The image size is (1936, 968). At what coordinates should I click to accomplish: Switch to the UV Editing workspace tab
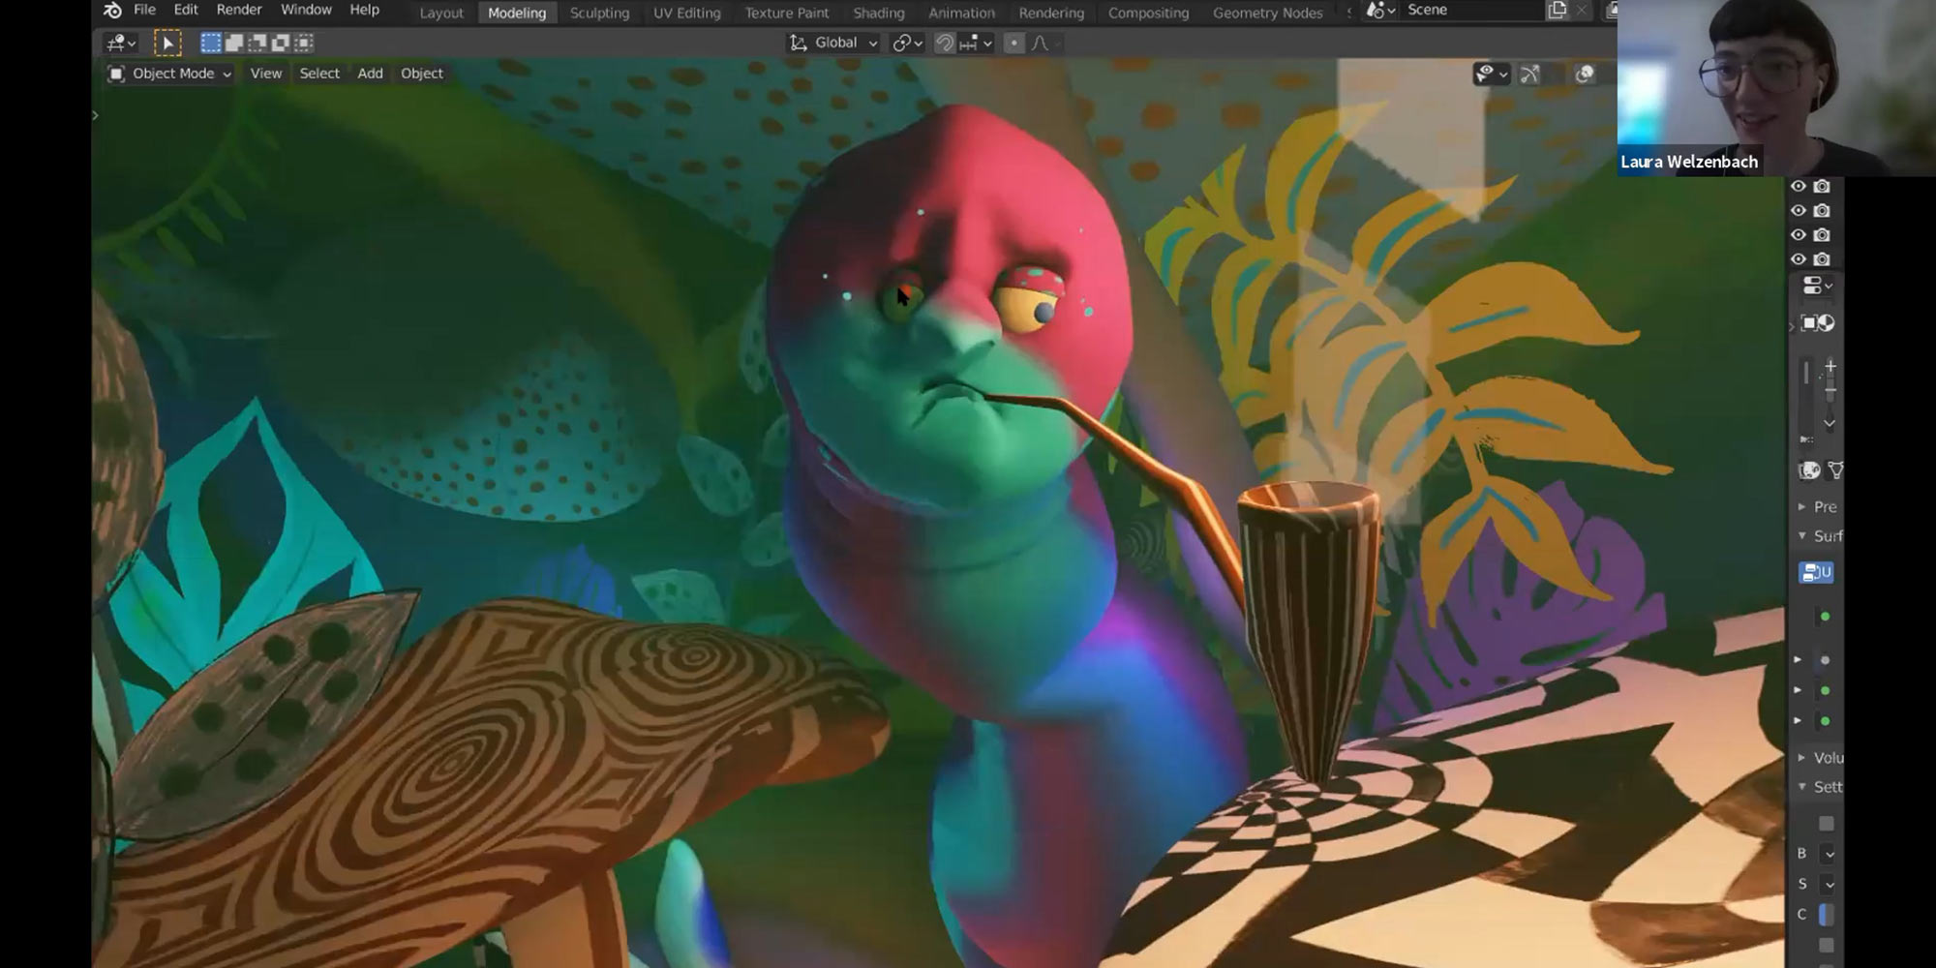687,13
